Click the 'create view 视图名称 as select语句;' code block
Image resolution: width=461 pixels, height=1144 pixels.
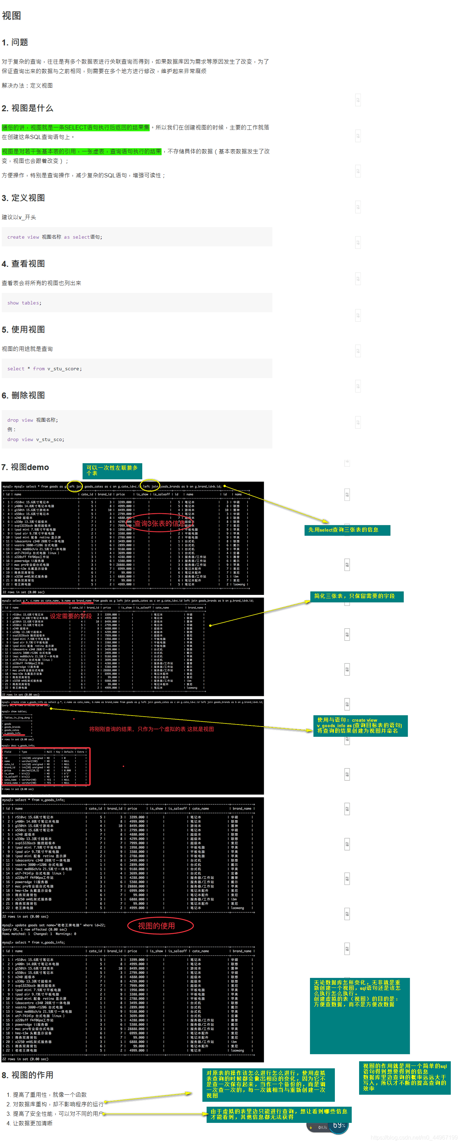[x=137, y=237]
